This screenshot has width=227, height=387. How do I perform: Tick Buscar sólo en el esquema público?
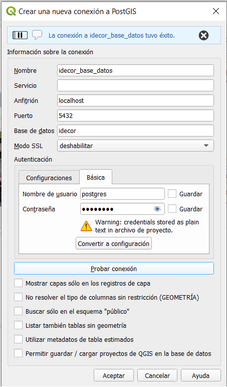coord(18,311)
